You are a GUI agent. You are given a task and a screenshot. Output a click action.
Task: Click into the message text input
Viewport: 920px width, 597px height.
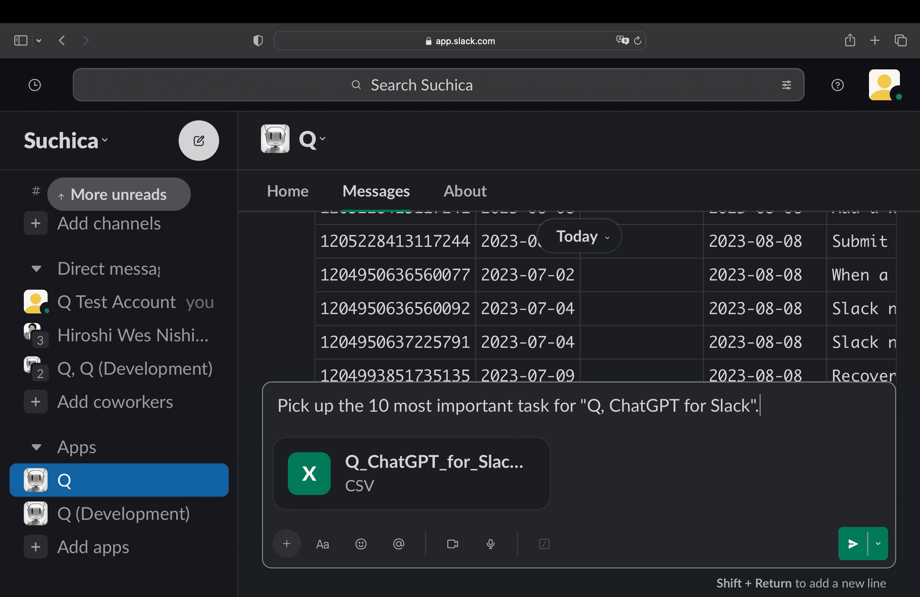coord(578,406)
